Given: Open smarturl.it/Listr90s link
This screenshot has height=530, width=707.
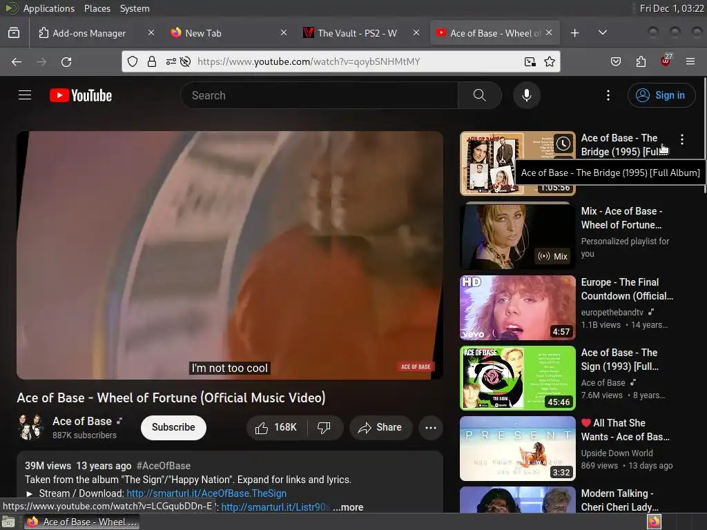Looking at the screenshot, I should click(x=275, y=507).
